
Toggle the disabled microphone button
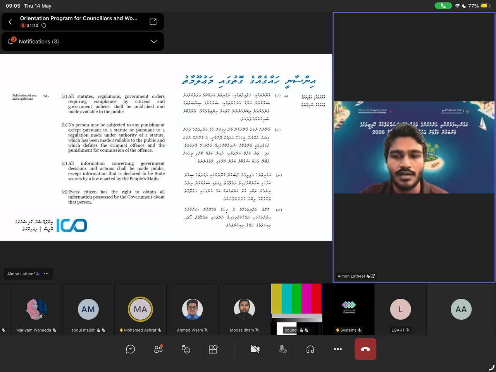(282, 349)
